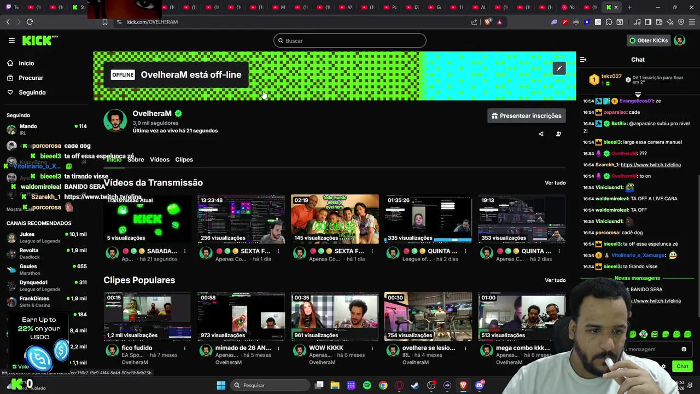Open the browser main menu
Screen dimensions: 700x394
pos(692,22)
